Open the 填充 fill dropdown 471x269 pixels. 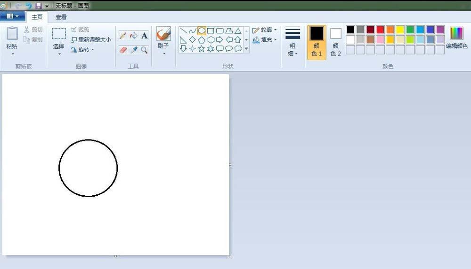[265, 40]
